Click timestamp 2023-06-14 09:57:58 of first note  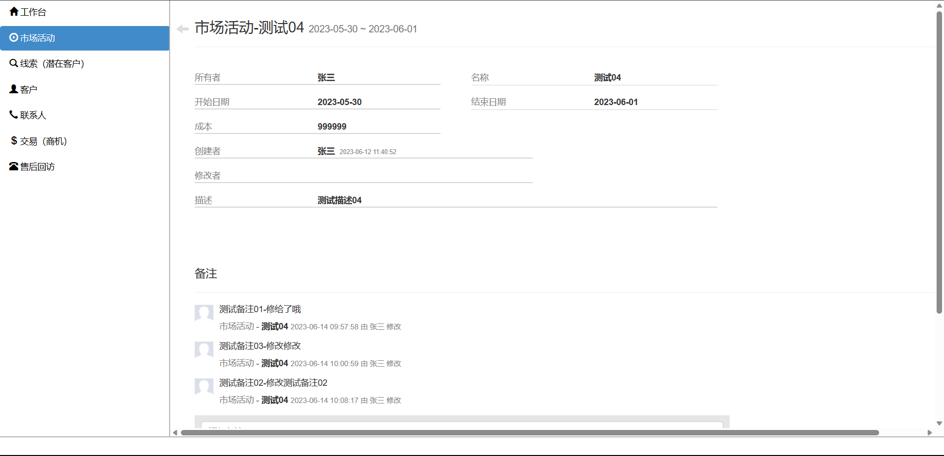coord(324,327)
